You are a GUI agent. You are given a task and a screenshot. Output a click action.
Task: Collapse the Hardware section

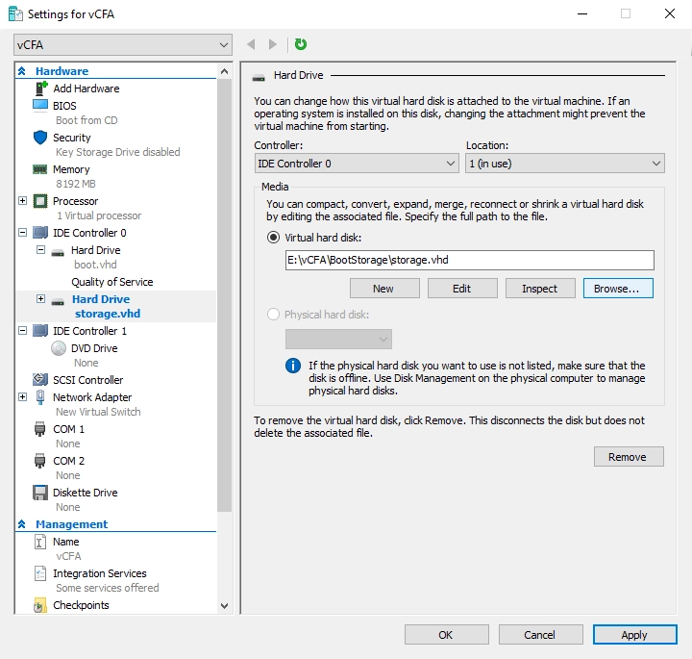[x=21, y=71]
